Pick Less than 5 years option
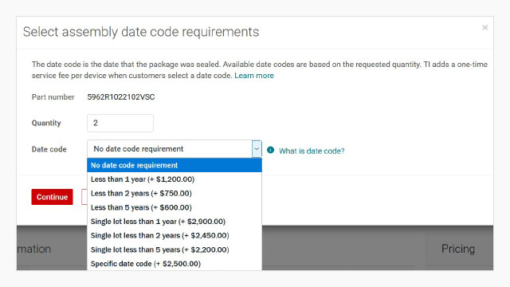The width and height of the screenshot is (510, 287). click(175, 207)
